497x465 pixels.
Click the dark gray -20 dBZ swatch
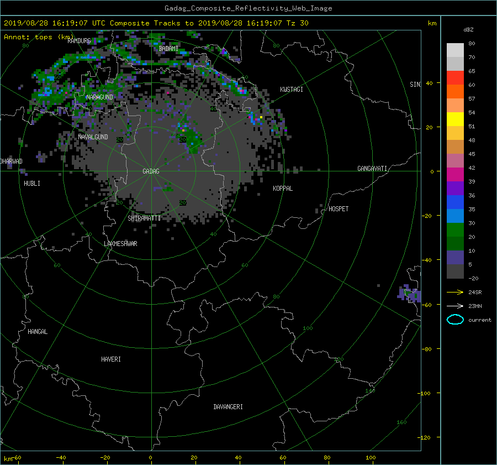click(x=455, y=271)
